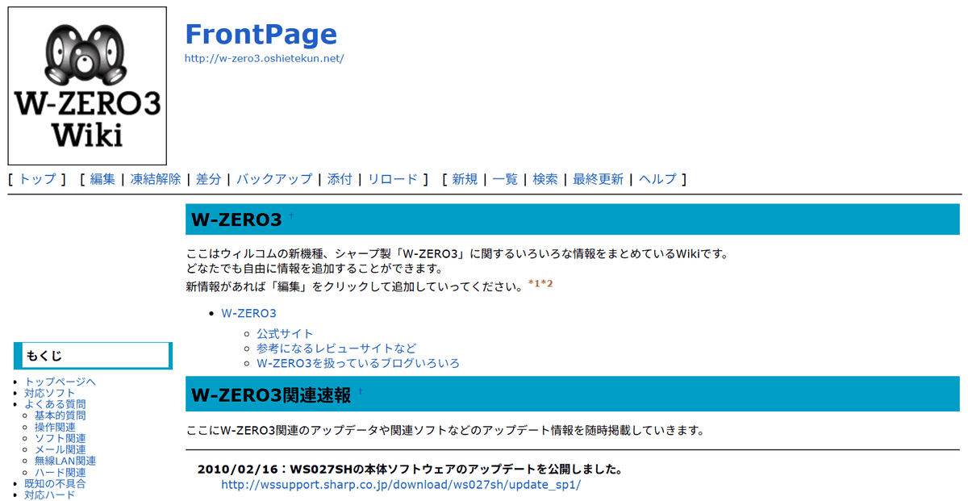This screenshot has width=968, height=501.
Task: Open 対応ソフト in the sidebar
Action: (x=49, y=393)
